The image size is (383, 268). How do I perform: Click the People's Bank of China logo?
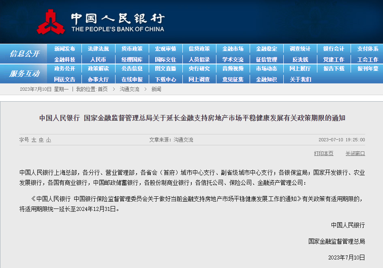coord(51,22)
